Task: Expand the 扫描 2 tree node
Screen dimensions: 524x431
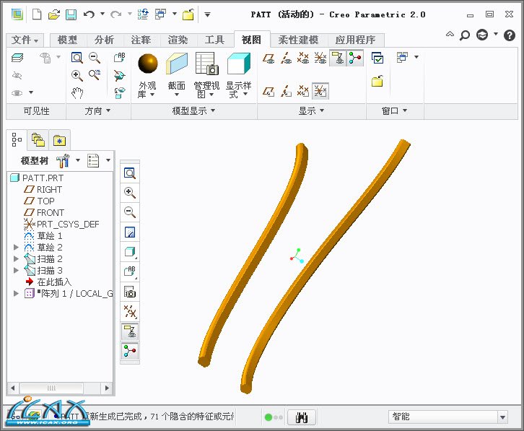Action: pyautogui.click(x=16, y=258)
